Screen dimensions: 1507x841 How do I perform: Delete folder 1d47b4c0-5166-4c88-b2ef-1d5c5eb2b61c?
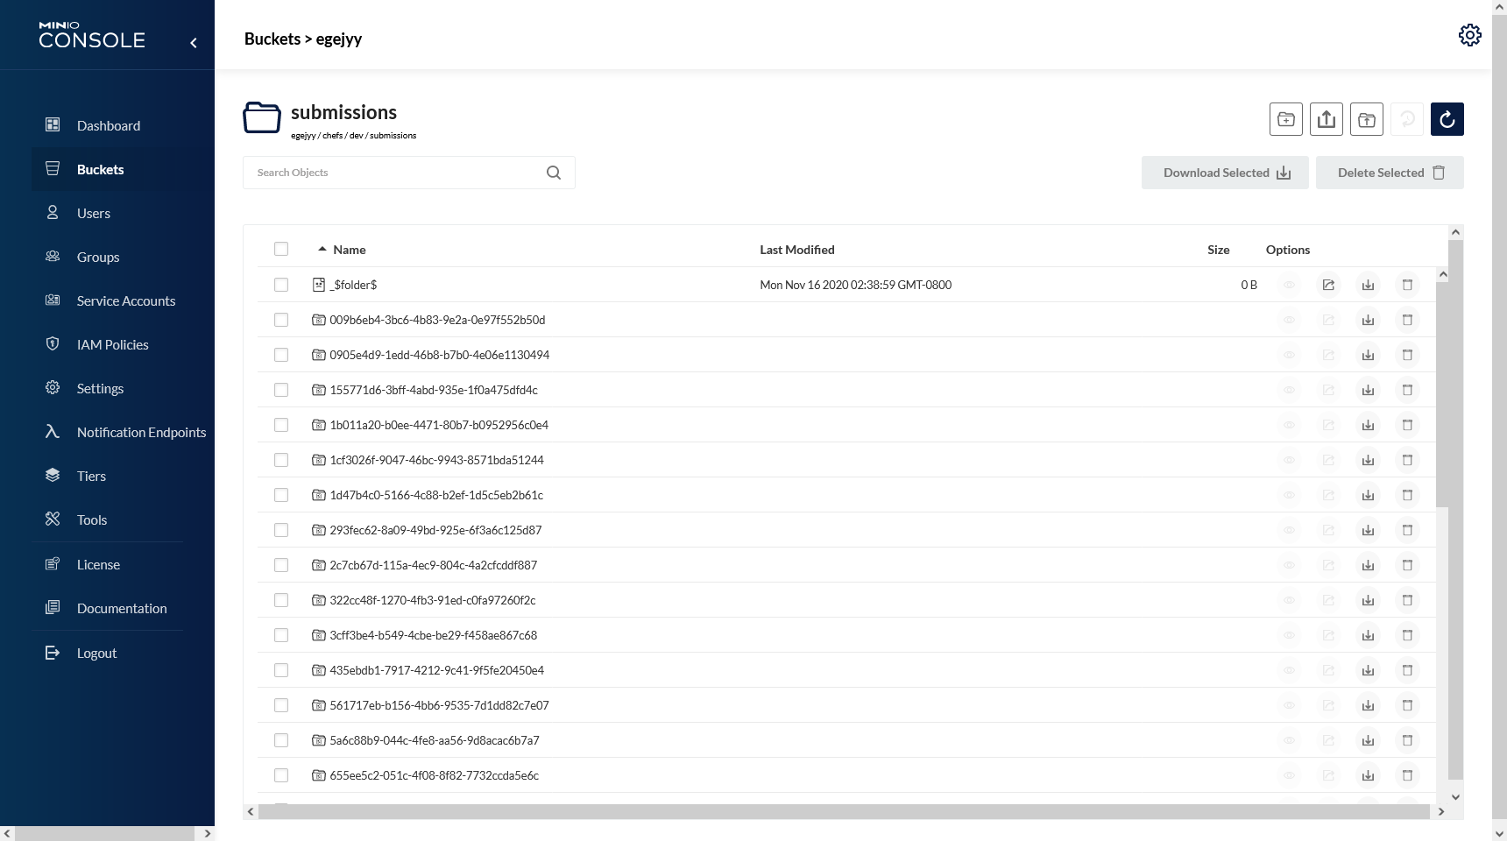coord(1407,495)
